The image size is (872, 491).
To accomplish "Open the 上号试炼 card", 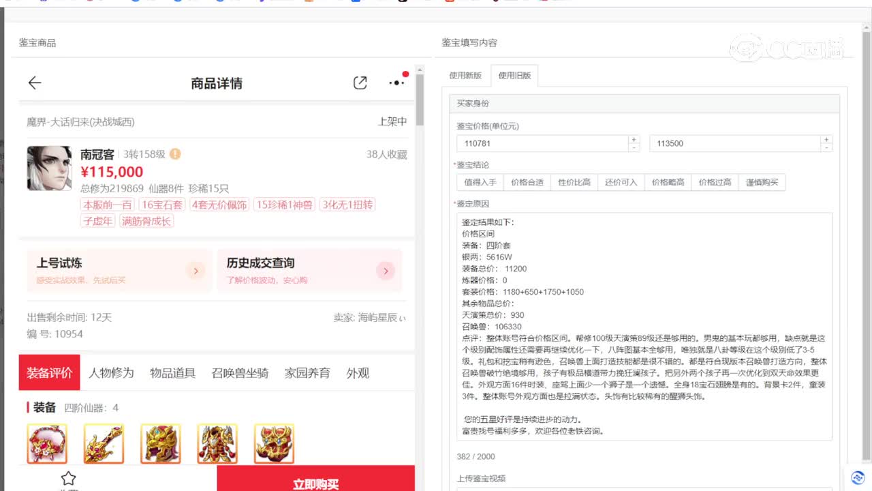I will click(119, 271).
